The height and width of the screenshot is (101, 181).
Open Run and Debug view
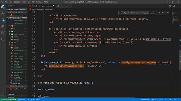click(x=3, y=26)
